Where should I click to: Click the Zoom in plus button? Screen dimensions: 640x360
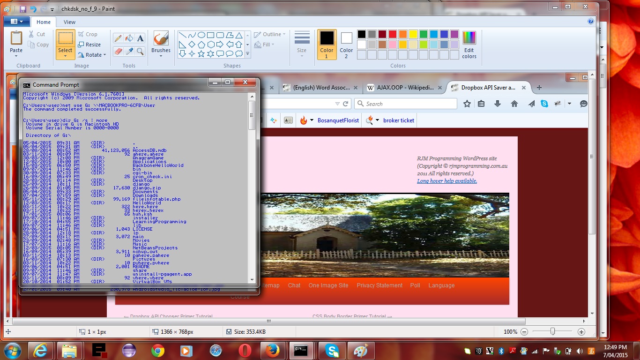pyautogui.click(x=581, y=331)
